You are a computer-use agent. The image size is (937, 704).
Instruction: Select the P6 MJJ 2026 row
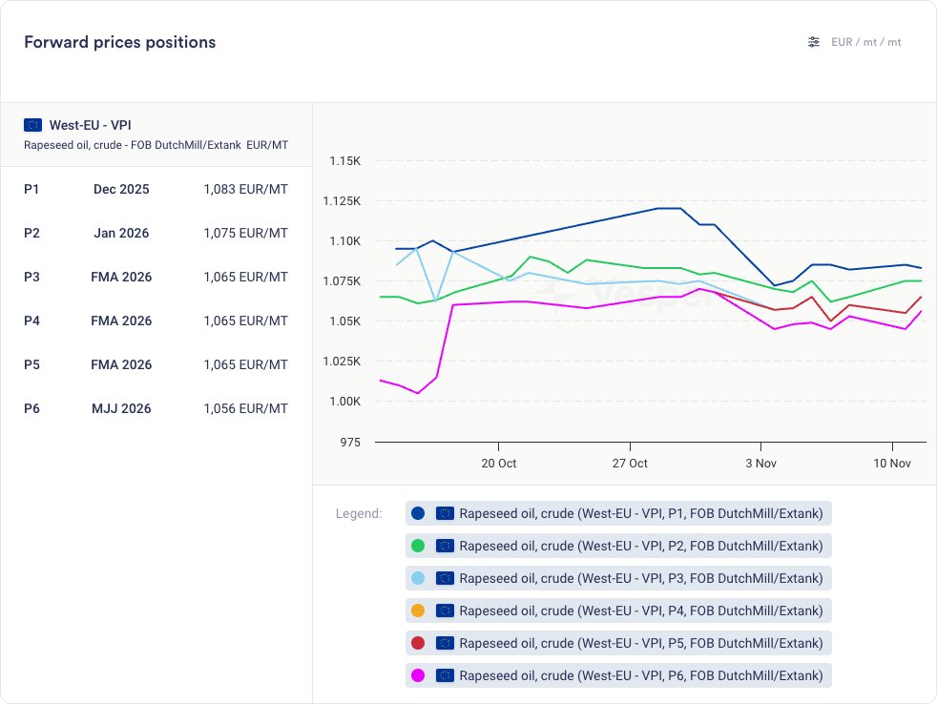click(x=156, y=408)
